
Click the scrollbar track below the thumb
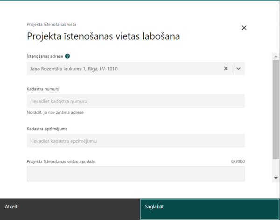pyautogui.click(x=276, y=167)
